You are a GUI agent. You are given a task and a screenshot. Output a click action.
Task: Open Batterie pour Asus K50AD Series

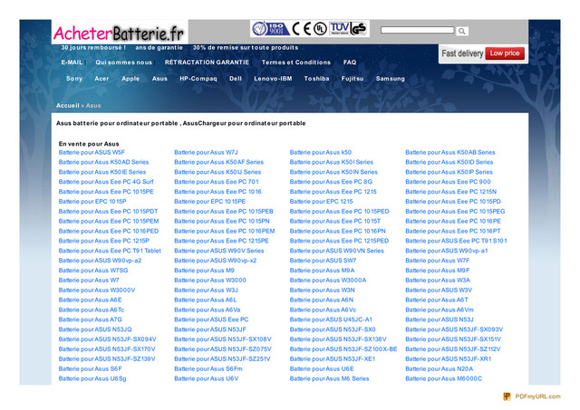tap(103, 162)
